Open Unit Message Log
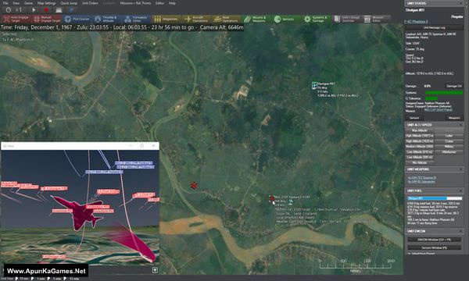 coord(435,27)
